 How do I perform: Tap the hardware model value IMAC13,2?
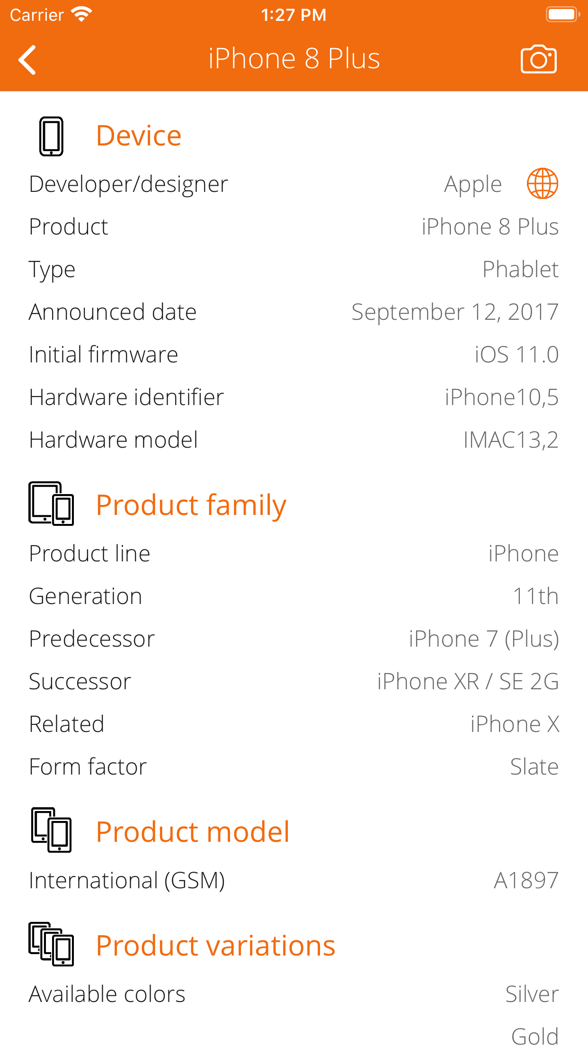coord(511,440)
